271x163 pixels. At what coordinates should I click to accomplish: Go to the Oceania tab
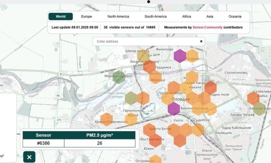[x=235, y=16]
